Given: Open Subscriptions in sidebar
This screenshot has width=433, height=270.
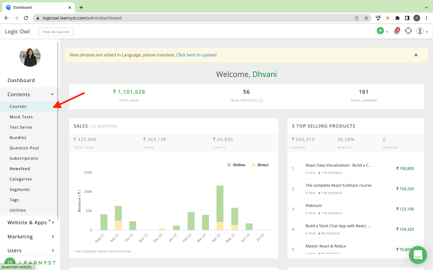Looking at the screenshot, I should [24, 158].
